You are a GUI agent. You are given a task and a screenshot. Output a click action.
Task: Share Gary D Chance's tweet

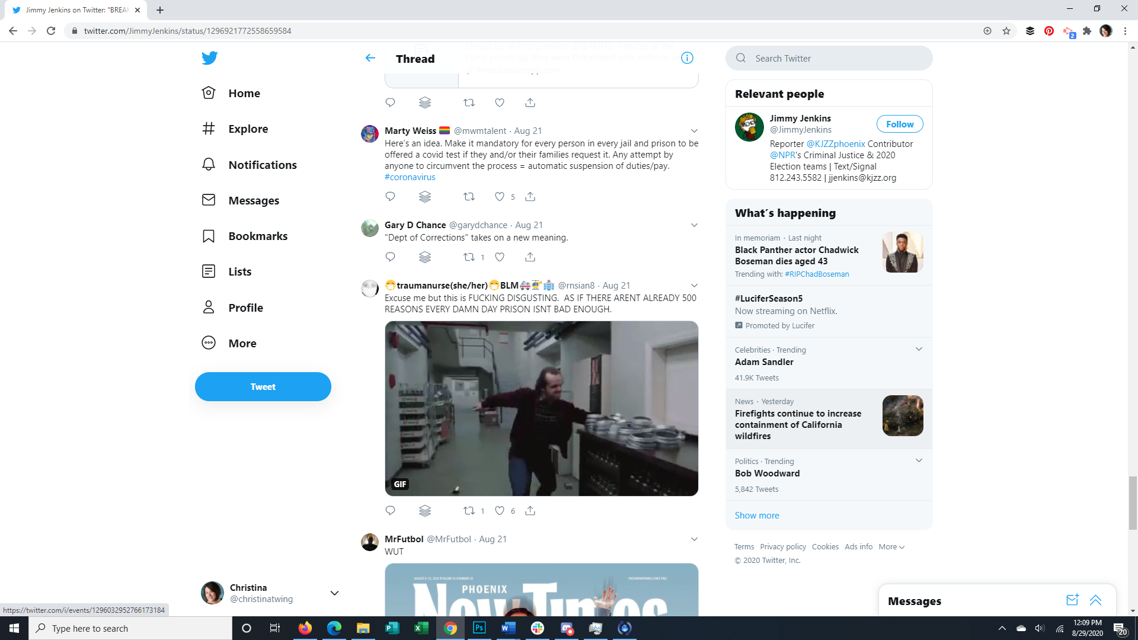pos(530,257)
